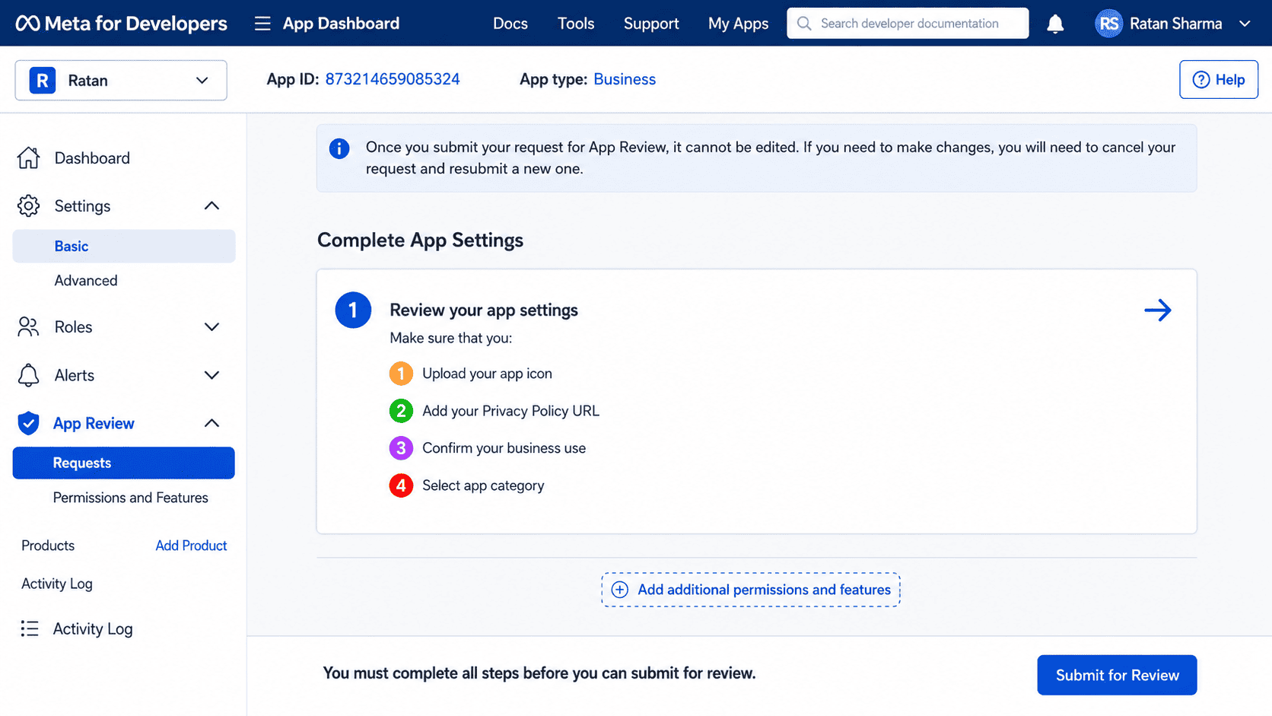Click the magnifier icon in search box
The image size is (1272, 716).
tap(804, 24)
